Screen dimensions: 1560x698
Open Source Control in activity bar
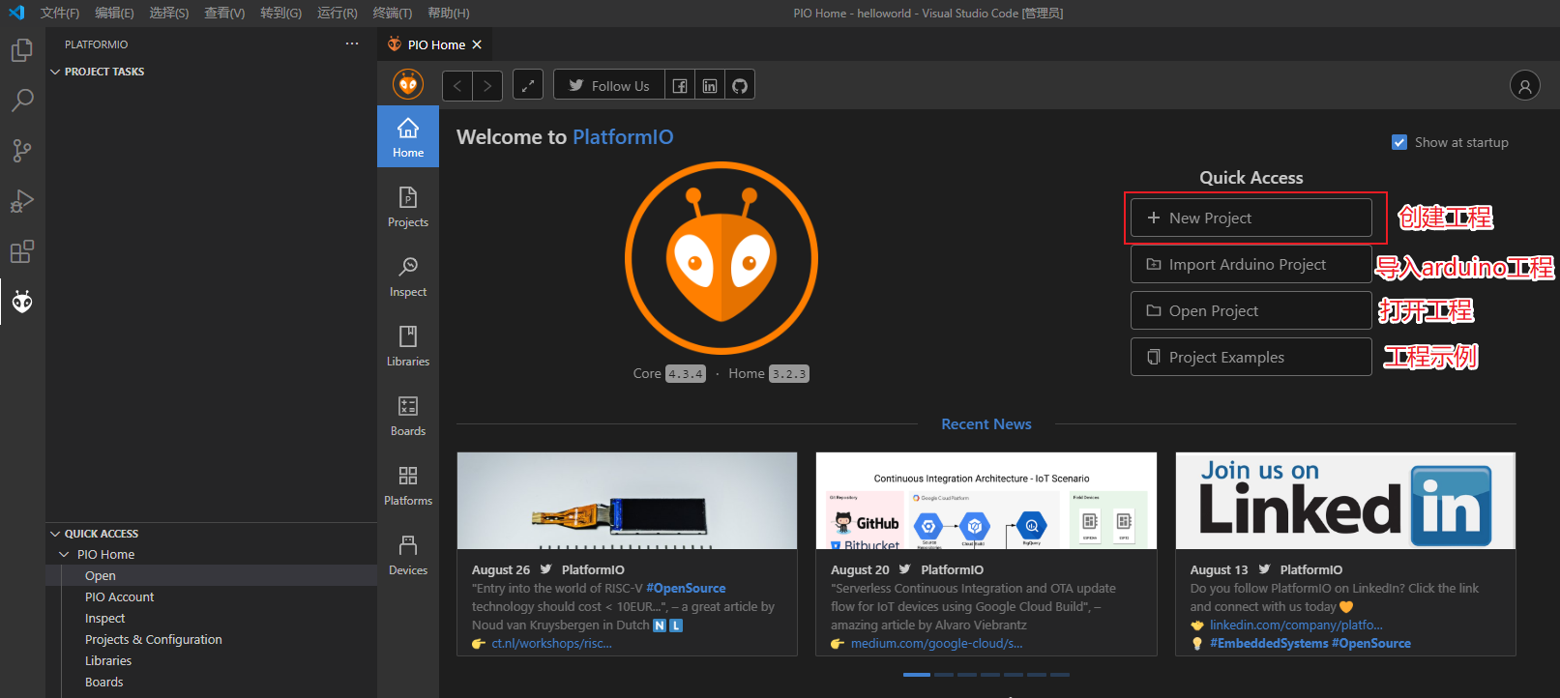click(22, 151)
